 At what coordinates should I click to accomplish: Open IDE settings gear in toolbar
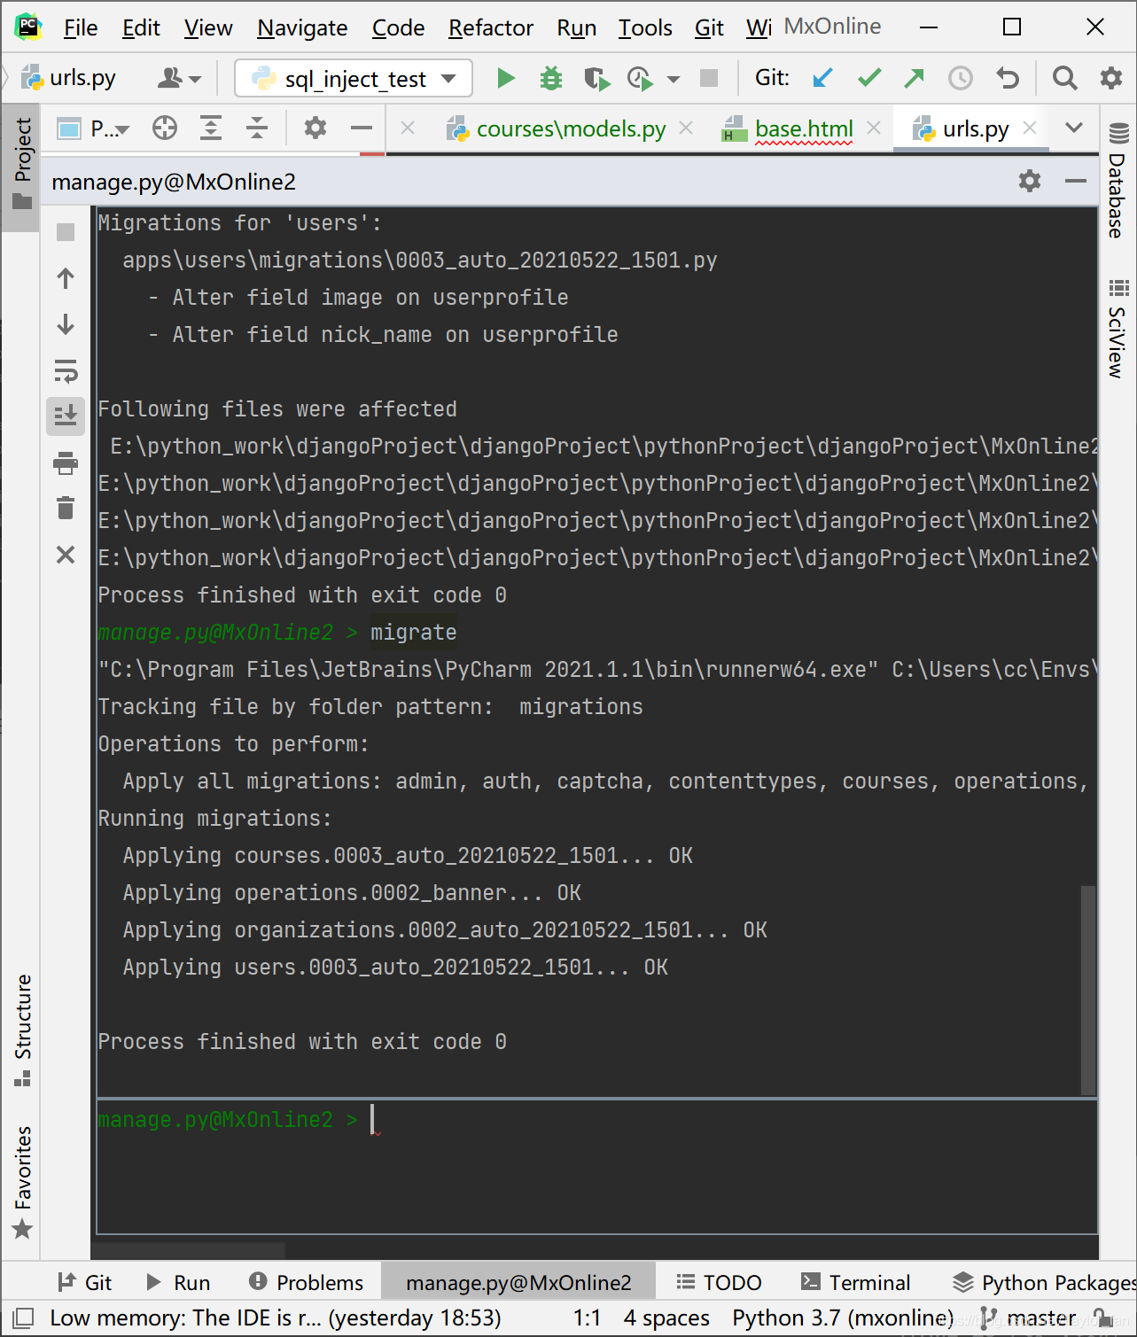[x=1111, y=78]
